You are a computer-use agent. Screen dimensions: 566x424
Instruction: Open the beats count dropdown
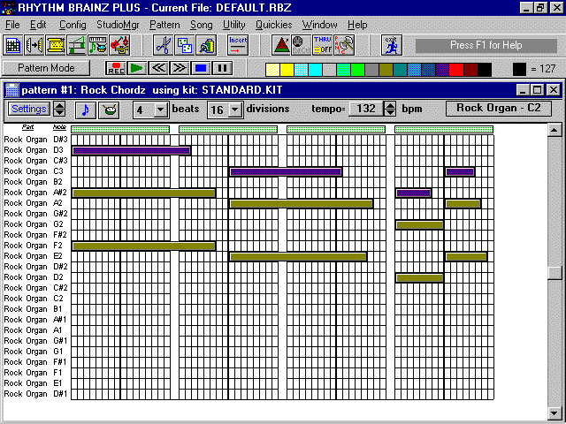click(160, 110)
